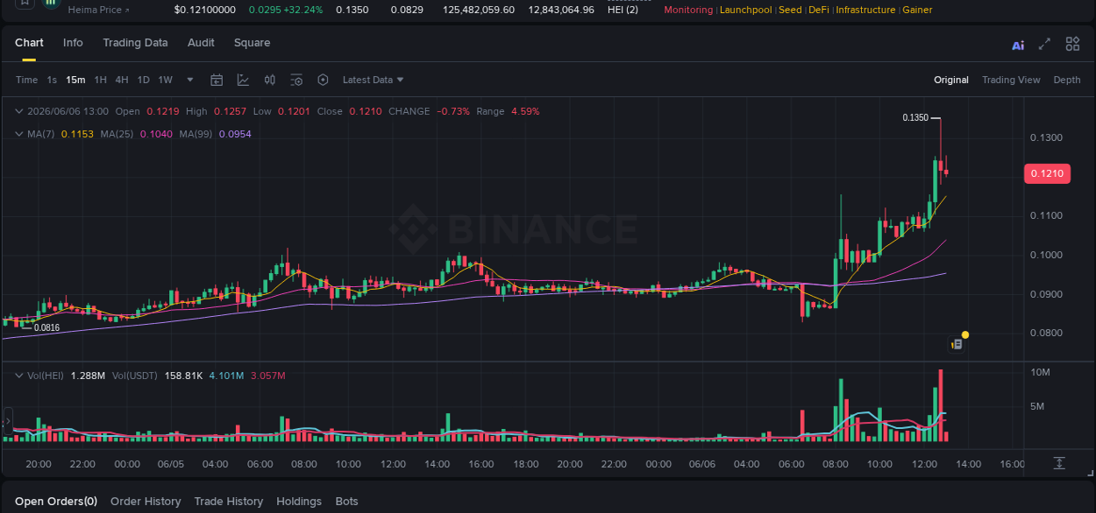Select the 1W interval
Screen dimensions: 1096x513
click(165, 80)
